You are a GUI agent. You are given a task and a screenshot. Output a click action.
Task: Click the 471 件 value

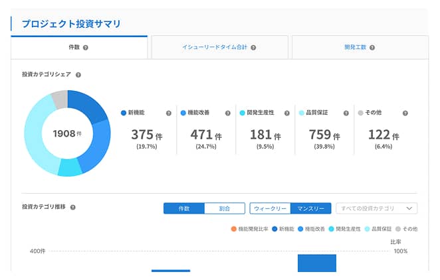coord(206,135)
